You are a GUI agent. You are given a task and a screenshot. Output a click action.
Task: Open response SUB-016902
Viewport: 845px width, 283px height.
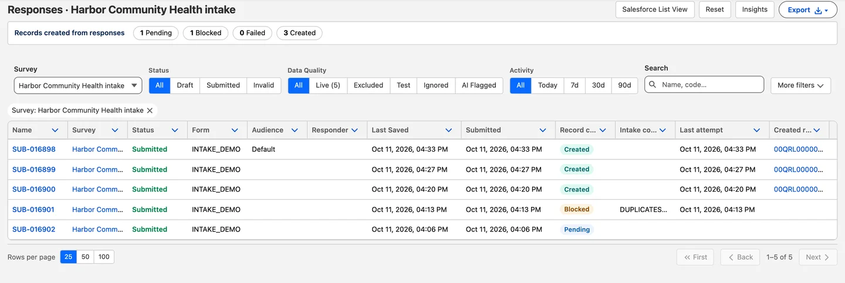34,229
